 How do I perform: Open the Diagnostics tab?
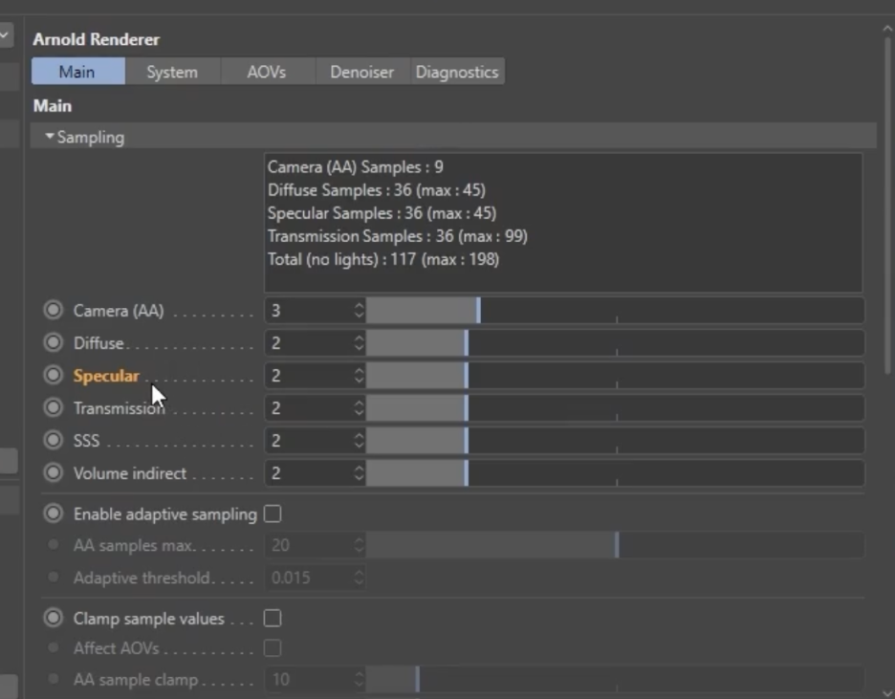click(x=457, y=72)
